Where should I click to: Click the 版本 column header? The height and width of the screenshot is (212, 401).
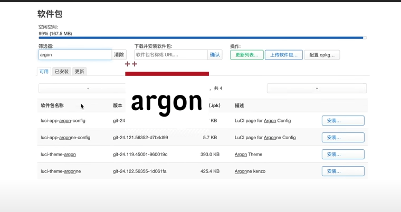click(x=118, y=105)
